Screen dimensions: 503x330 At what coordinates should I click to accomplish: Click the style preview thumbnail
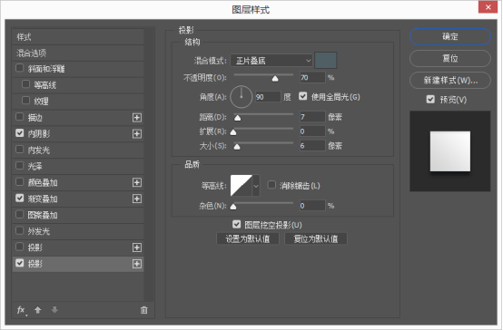(450, 151)
